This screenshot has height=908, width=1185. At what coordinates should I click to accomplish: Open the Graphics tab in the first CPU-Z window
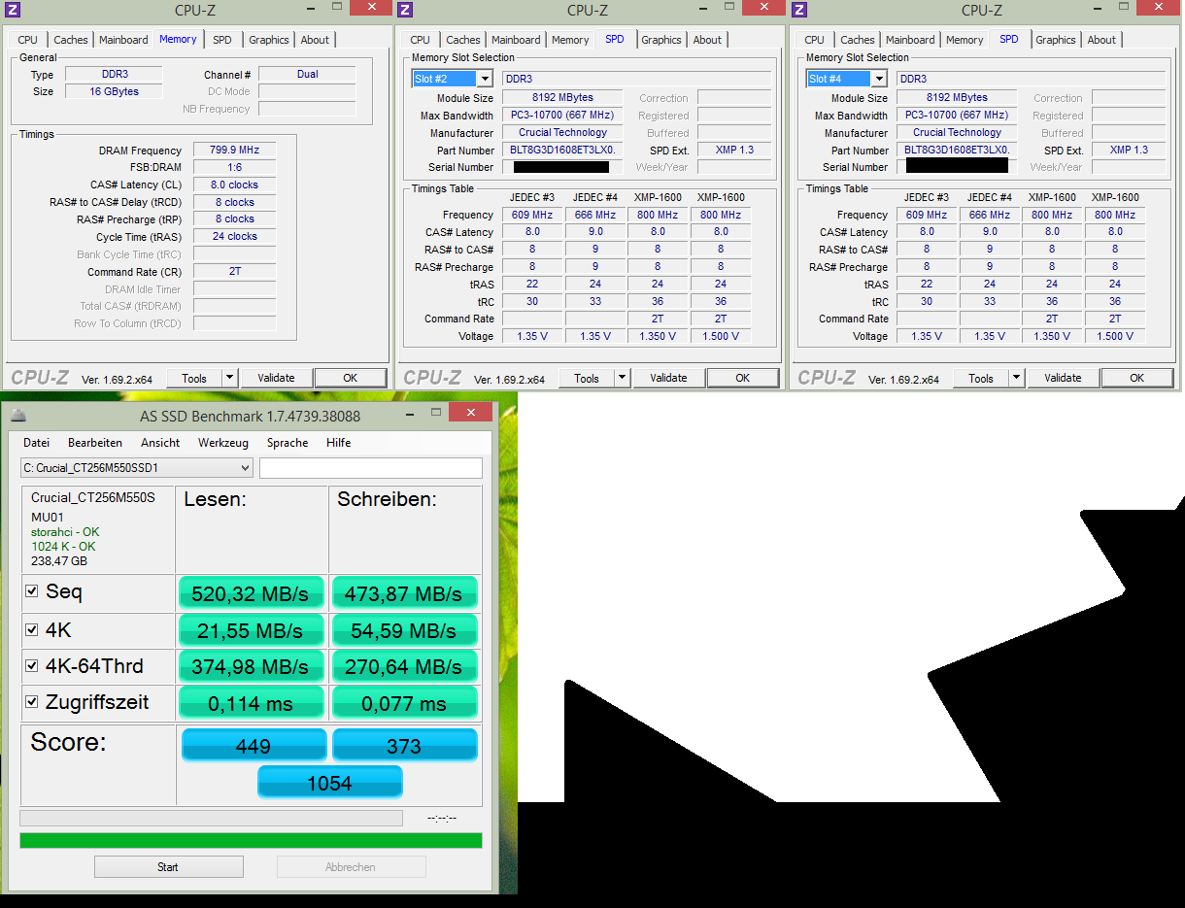[269, 40]
